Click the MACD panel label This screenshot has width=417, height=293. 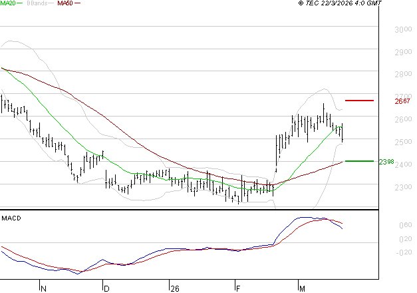tap(11, 218)
